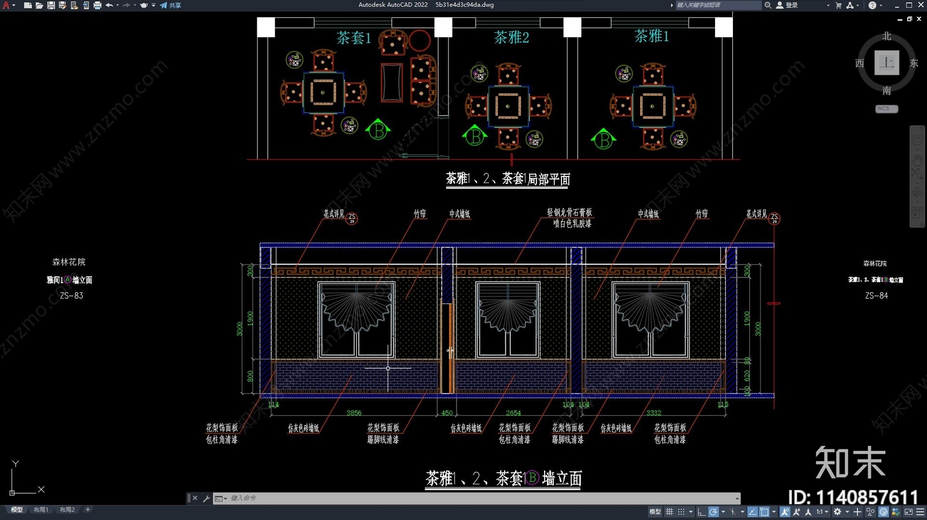Toggle ortho mode in status bar

coord(701,512)
